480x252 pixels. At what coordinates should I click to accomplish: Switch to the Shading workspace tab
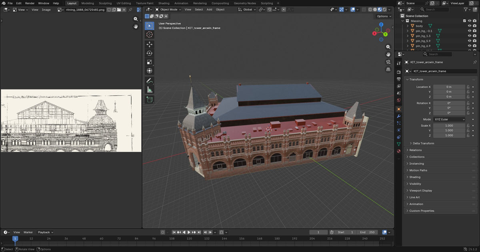(164, 3)
